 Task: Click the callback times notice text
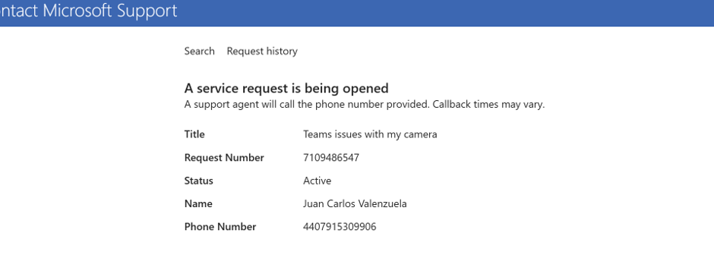point(365,104)
